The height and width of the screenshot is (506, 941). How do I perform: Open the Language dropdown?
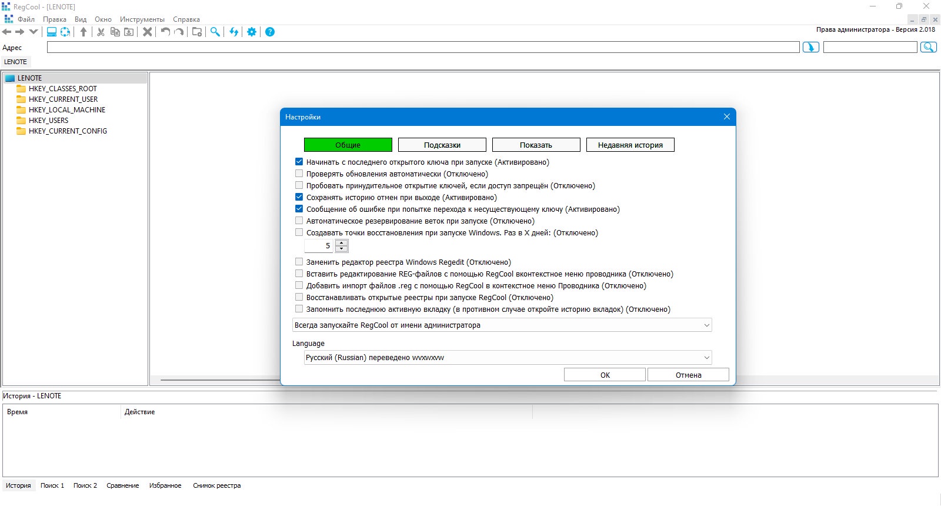coord(508,357)
